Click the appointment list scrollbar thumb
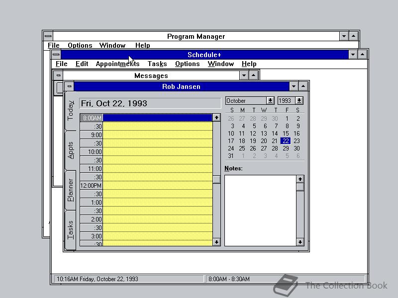Image resolution: width=398 pixels, height=298 pixels. pyautogui.click(x=216, y=179)
